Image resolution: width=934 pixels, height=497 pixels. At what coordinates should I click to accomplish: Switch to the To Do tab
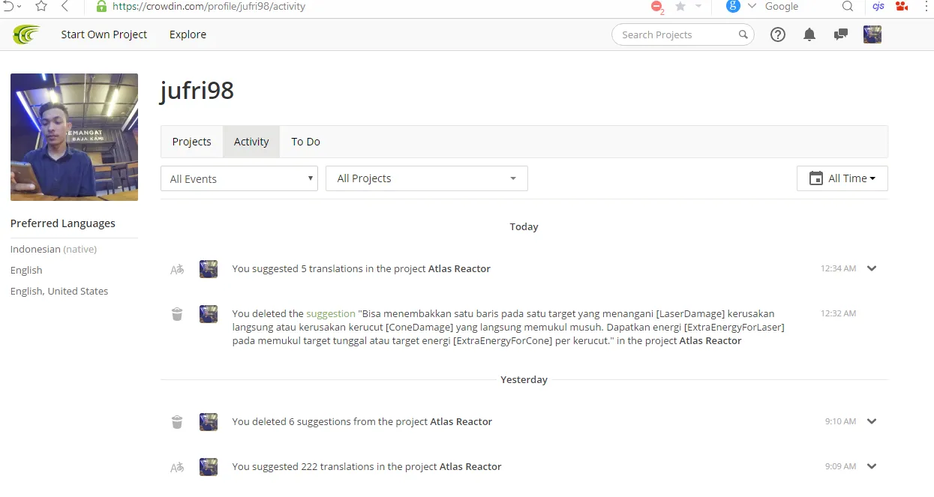coord(306,142)
